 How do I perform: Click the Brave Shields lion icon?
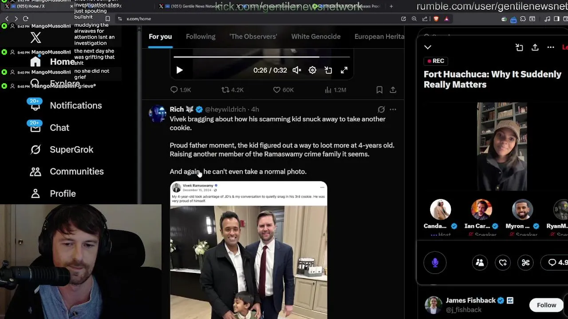tap(436, 19)
